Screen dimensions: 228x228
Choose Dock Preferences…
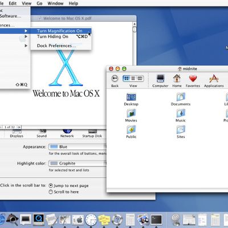pyautogui.click(x=61, y=46)
